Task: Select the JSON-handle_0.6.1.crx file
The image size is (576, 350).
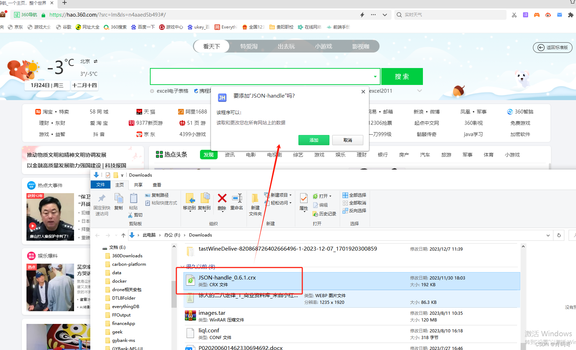Action: 352,281
